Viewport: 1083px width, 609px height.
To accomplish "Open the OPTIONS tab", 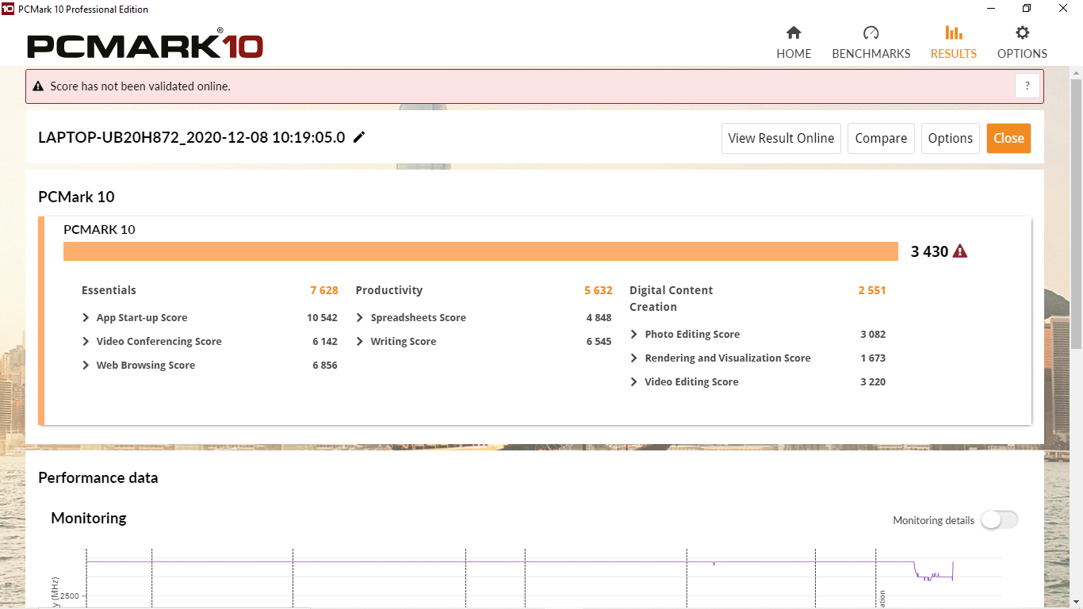I will 1022,43.
